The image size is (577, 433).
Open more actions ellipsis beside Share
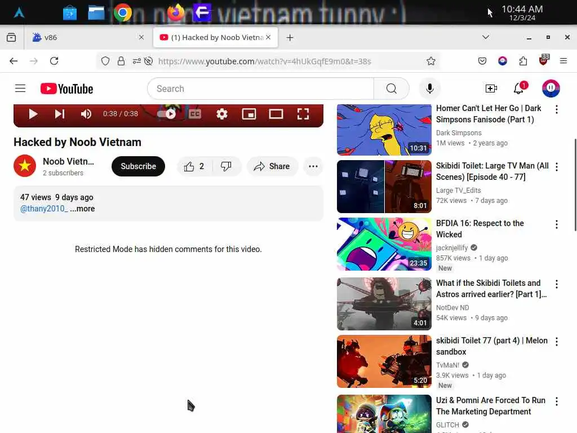point(313,166)
